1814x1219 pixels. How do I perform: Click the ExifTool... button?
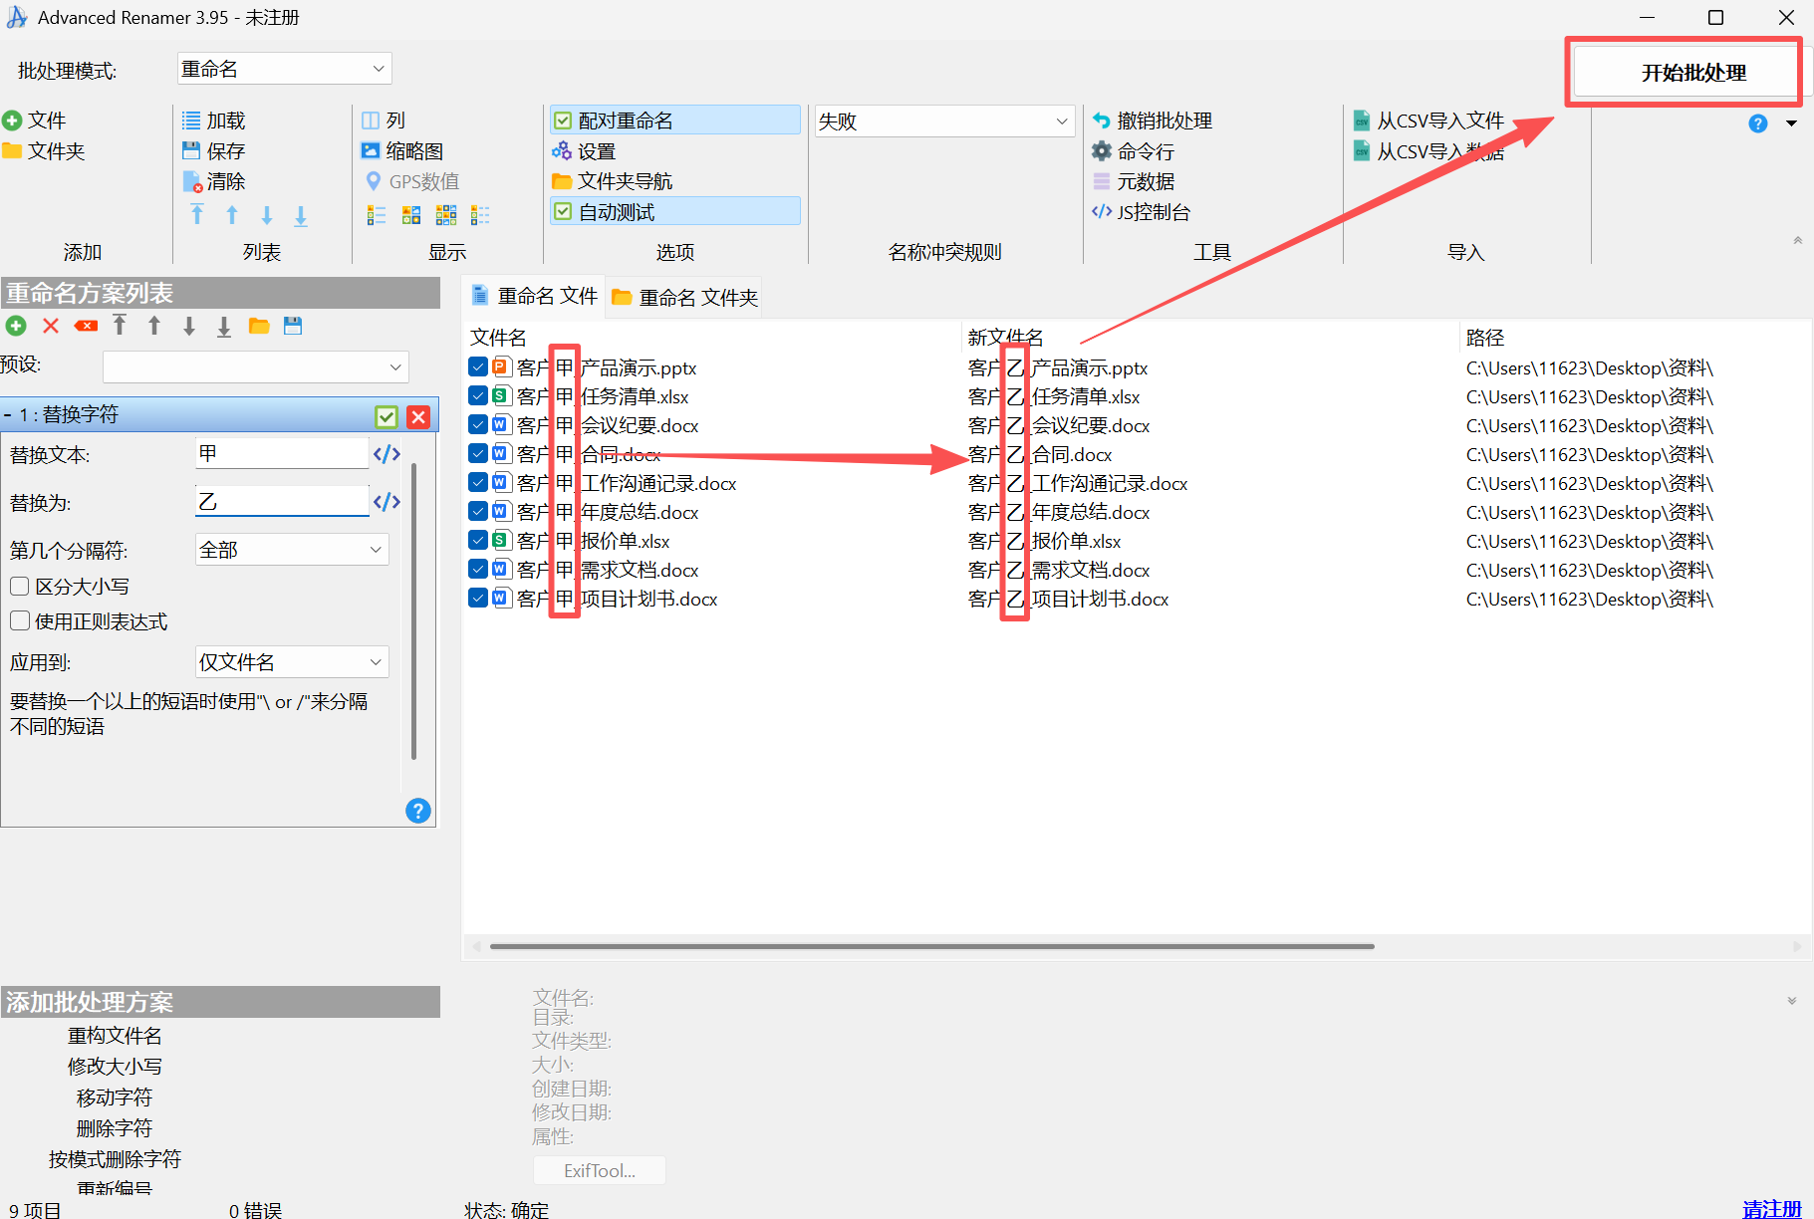click(x=600, y=1170)
